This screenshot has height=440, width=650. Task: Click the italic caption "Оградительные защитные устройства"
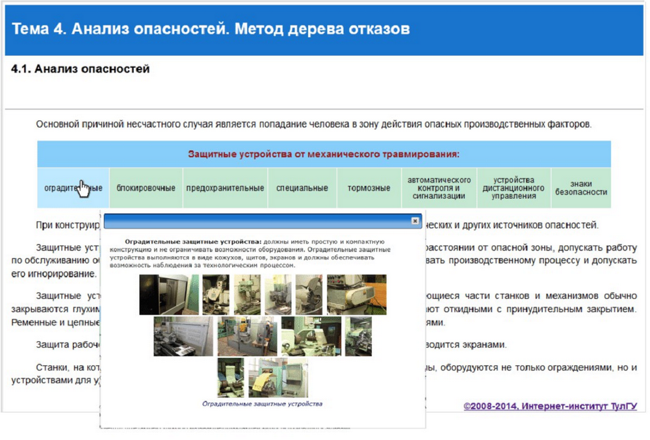click(262, 404)
